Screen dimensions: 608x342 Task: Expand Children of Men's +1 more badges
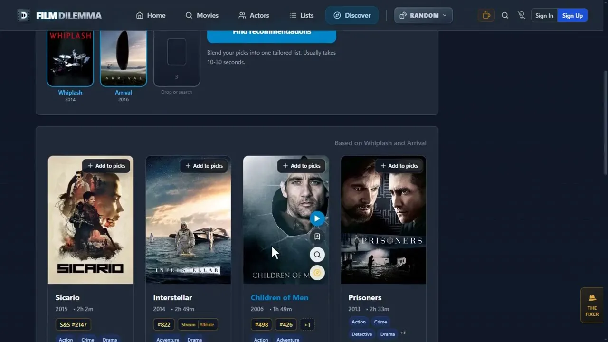[x=307, y=325]
